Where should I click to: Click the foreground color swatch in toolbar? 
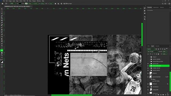(x=1, y=61)
